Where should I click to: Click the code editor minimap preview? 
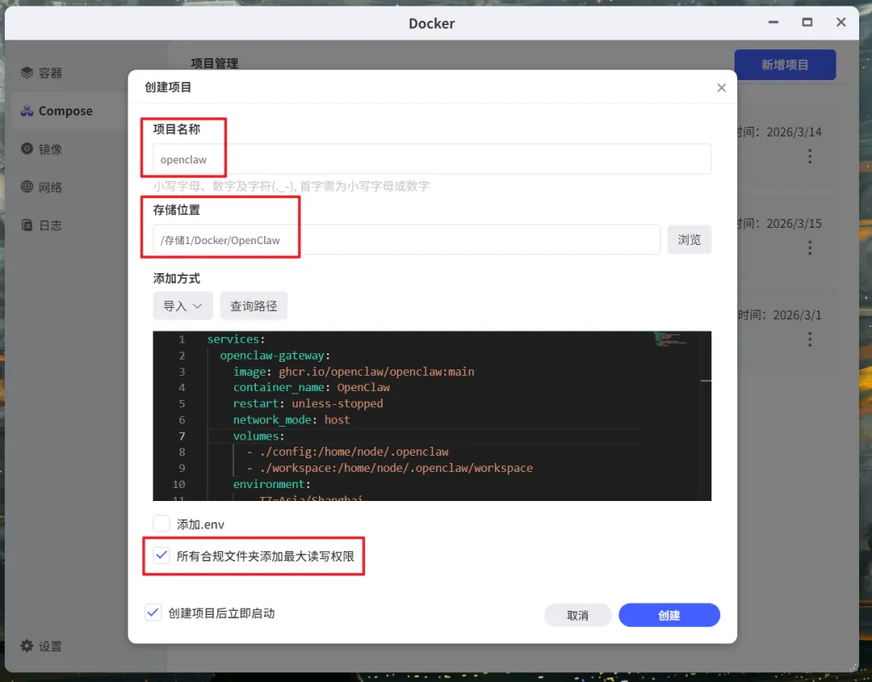(671, 339)
